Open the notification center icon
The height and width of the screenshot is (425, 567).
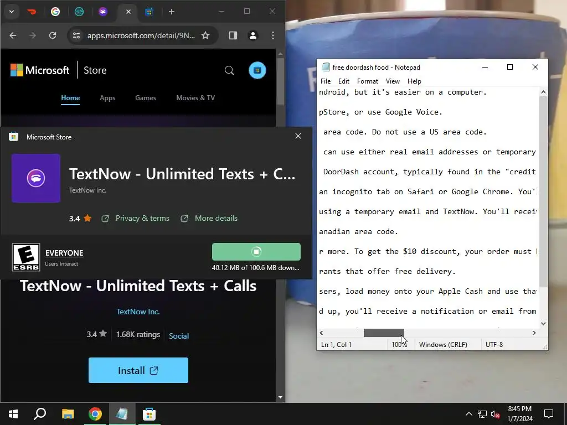[x=549, y=414]
